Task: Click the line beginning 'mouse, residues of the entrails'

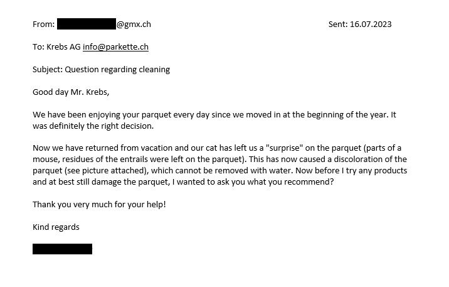Action: pyautogui.click(x=219, y=159)
